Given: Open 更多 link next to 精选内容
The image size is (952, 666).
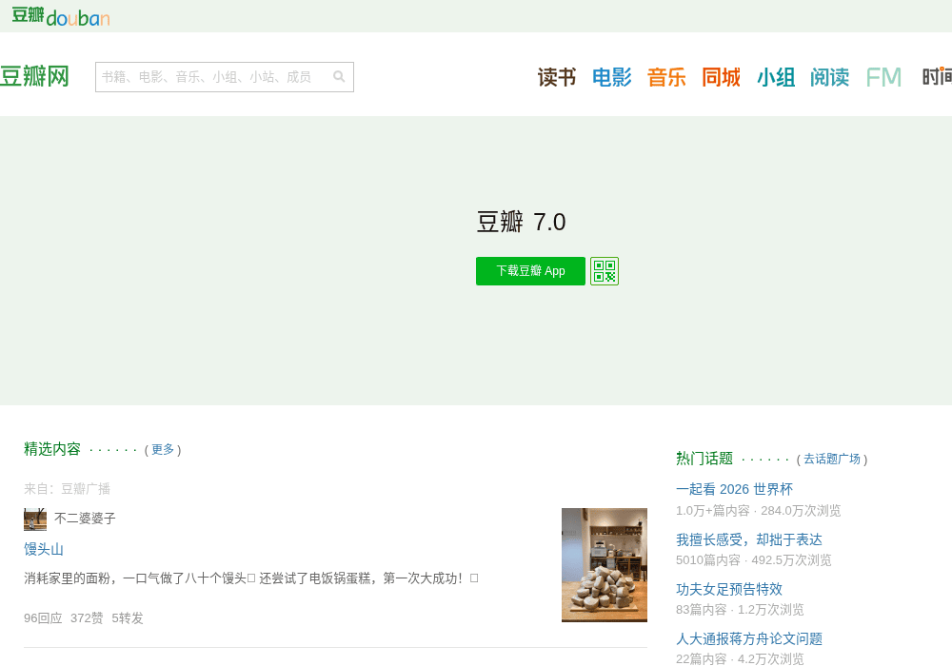Looking at the screenshot, I should tap(163, 449).
